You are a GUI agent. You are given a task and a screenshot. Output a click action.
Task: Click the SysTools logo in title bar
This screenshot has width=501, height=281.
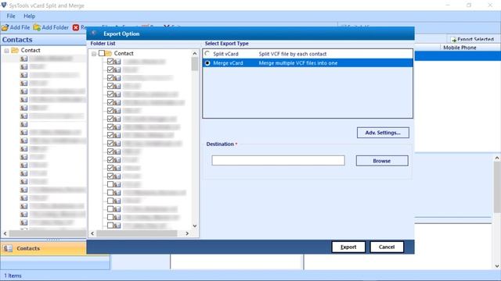point(4,5)
